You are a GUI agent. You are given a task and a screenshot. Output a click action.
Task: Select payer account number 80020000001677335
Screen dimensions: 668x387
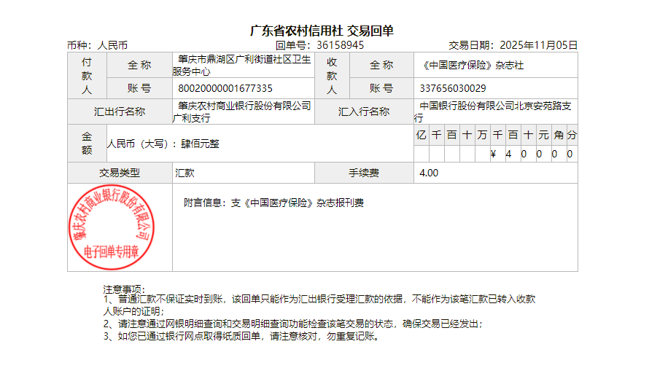[225, 88]
